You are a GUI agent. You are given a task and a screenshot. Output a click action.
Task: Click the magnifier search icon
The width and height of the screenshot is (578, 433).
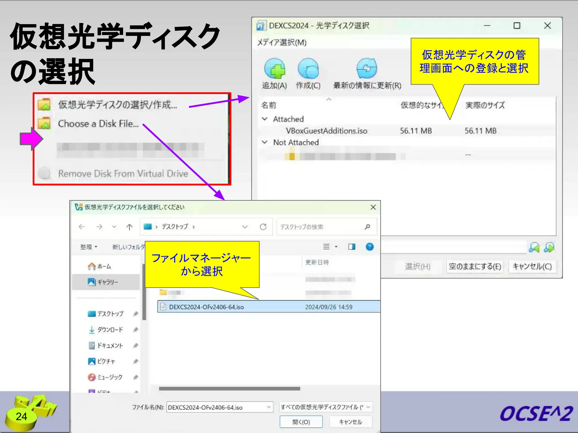[367, 227]
